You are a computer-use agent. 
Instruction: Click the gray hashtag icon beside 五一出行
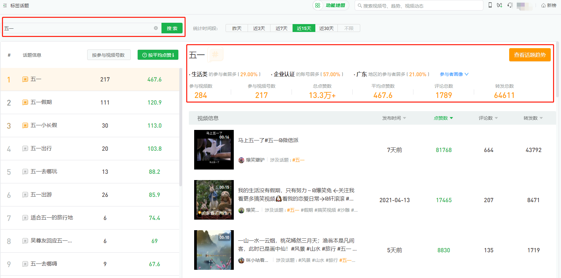click(25, 148)
